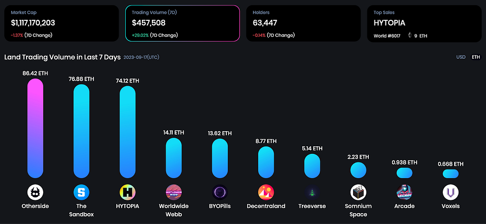
Task: Click the Somnium Space project name
Action: click(x=358, y=210)
